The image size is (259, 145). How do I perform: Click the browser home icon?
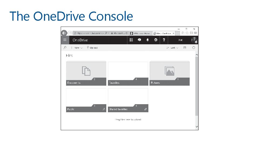pos(183,33)
